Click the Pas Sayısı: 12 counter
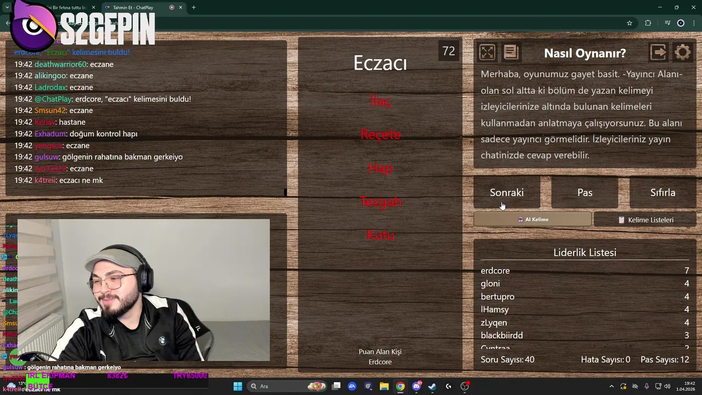This screenshot has height=395, width=702. coord(665,360)
